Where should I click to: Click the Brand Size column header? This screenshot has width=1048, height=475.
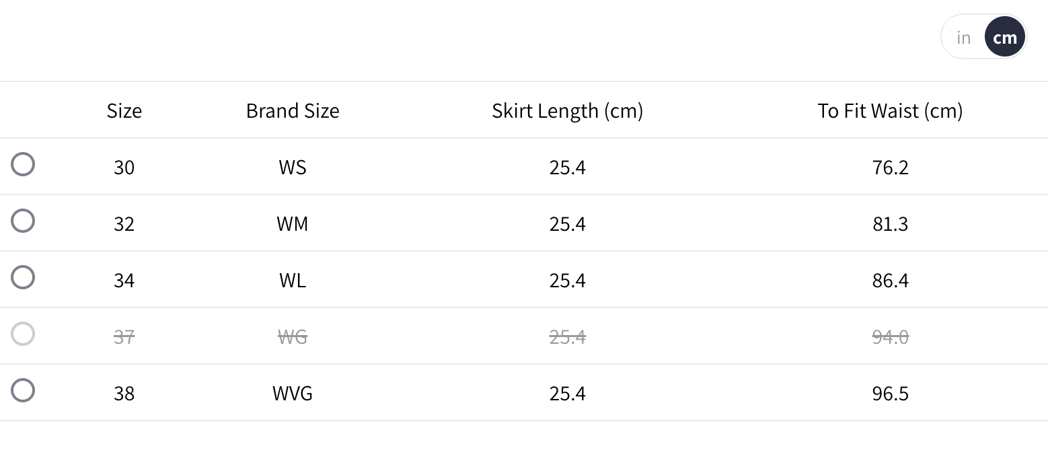click(x=293, y=111)
